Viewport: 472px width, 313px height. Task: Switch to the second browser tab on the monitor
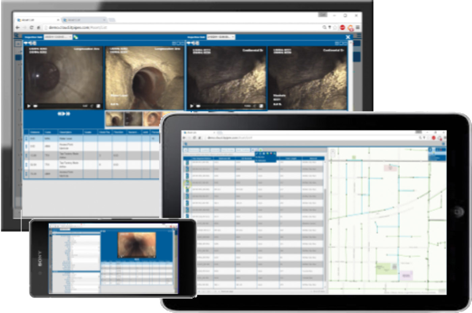[84, 20]
